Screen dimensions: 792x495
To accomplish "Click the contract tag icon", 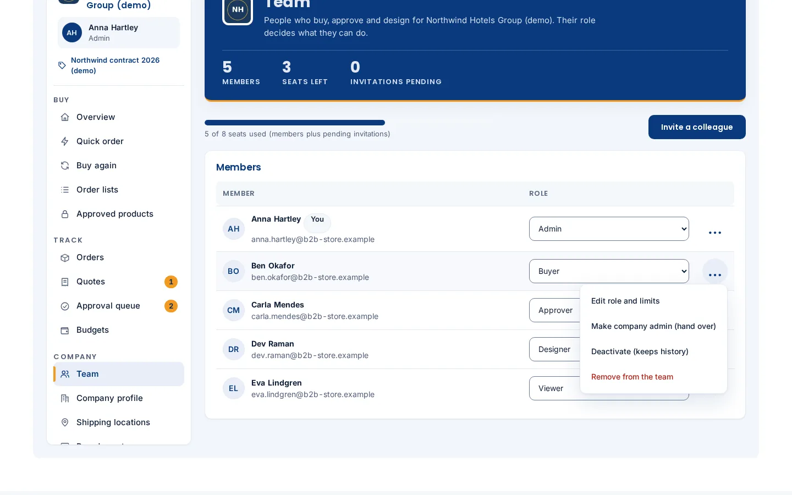I will tap(62, 65).
